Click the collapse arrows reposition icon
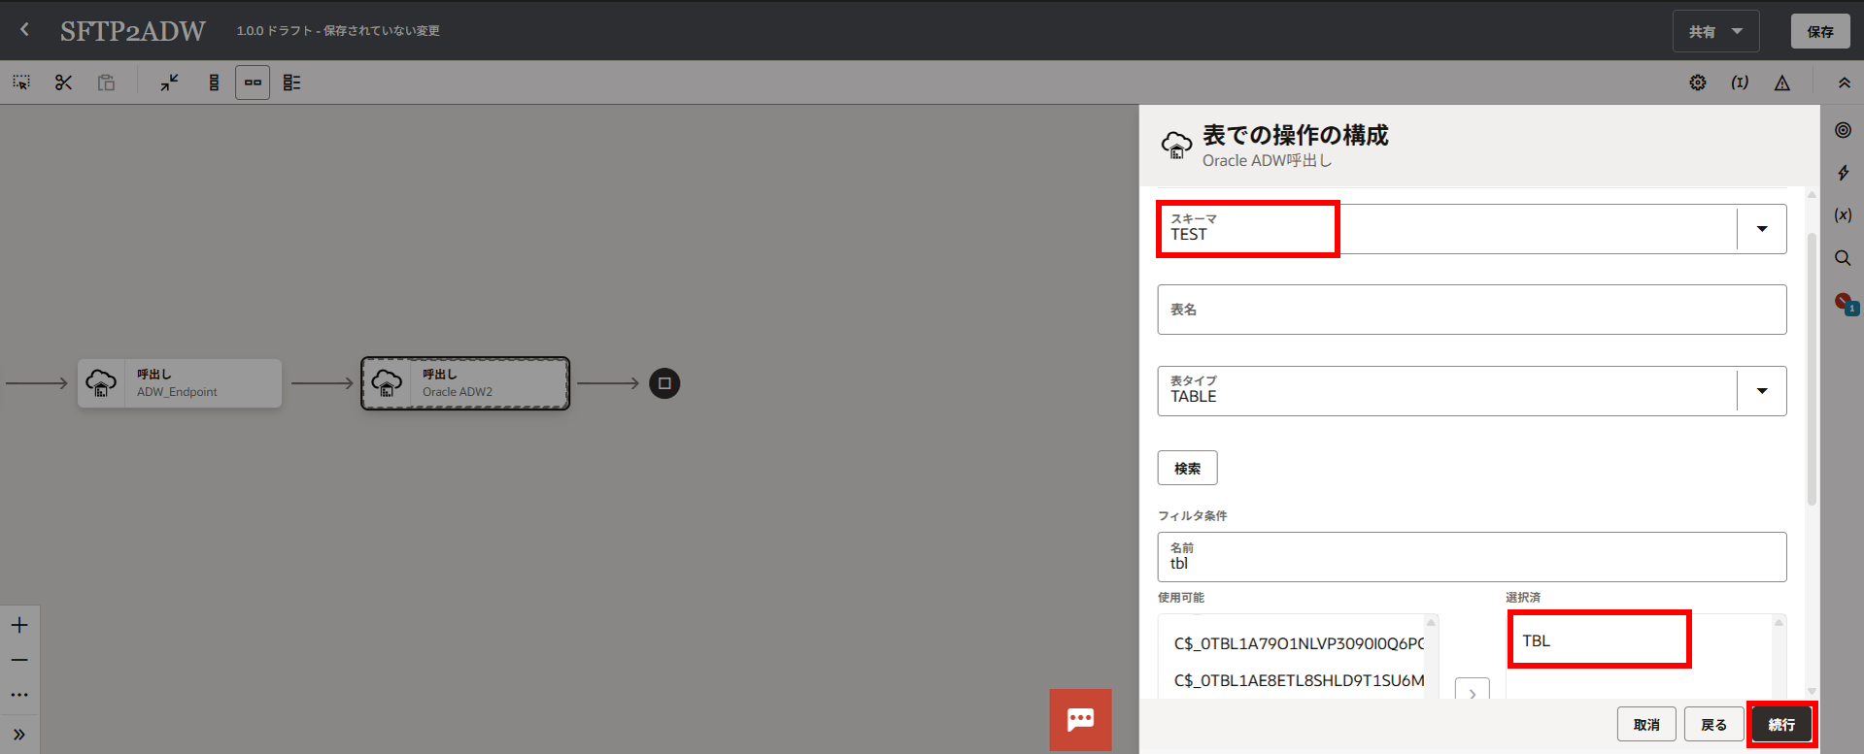This screenshot has width=1864, height=754. coord(170,82)
